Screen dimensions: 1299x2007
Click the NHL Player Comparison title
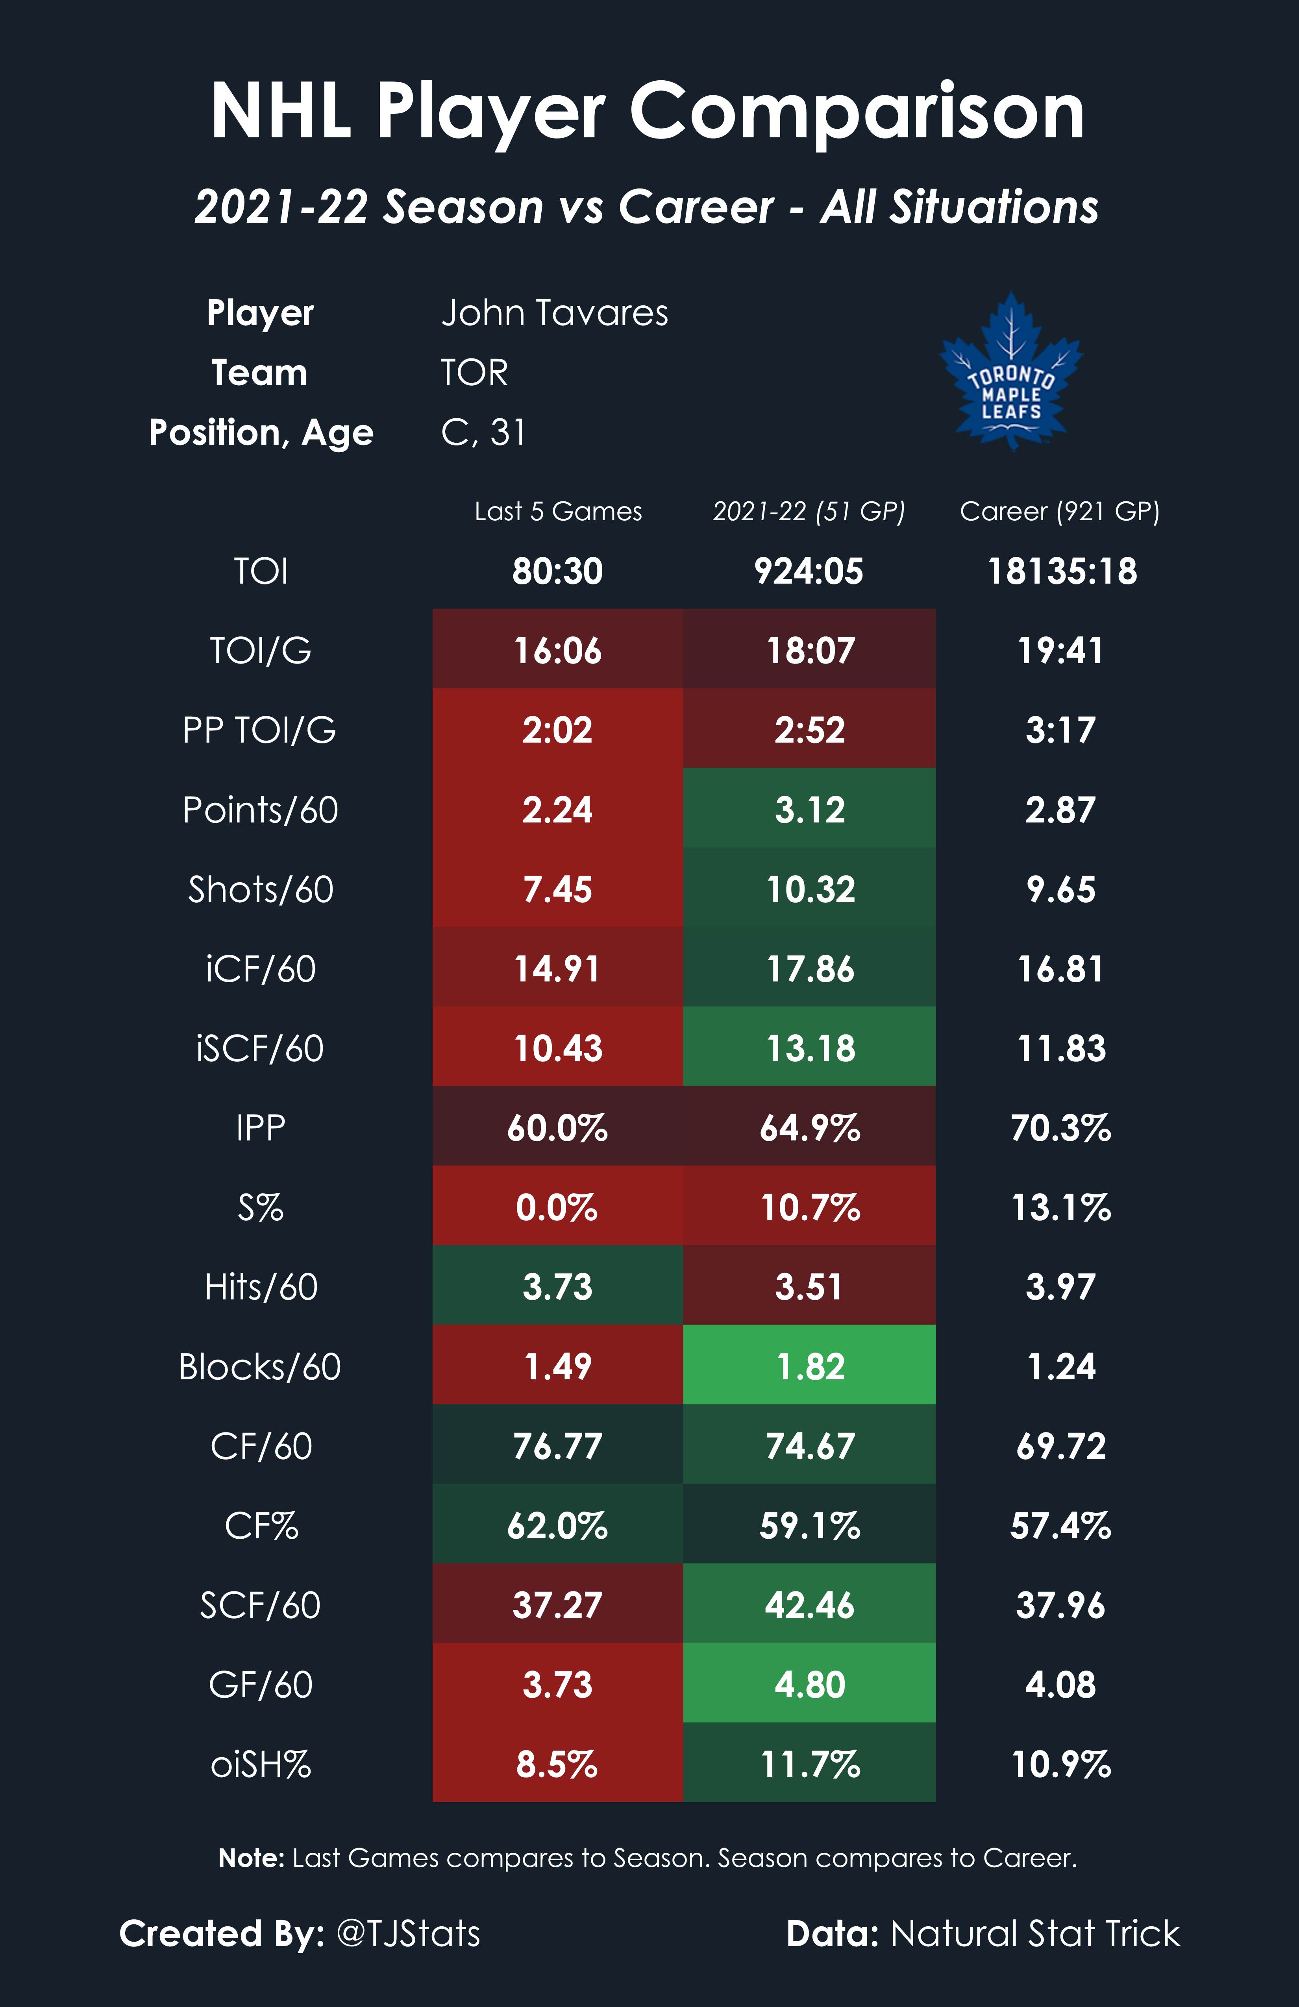coord(648,111)
